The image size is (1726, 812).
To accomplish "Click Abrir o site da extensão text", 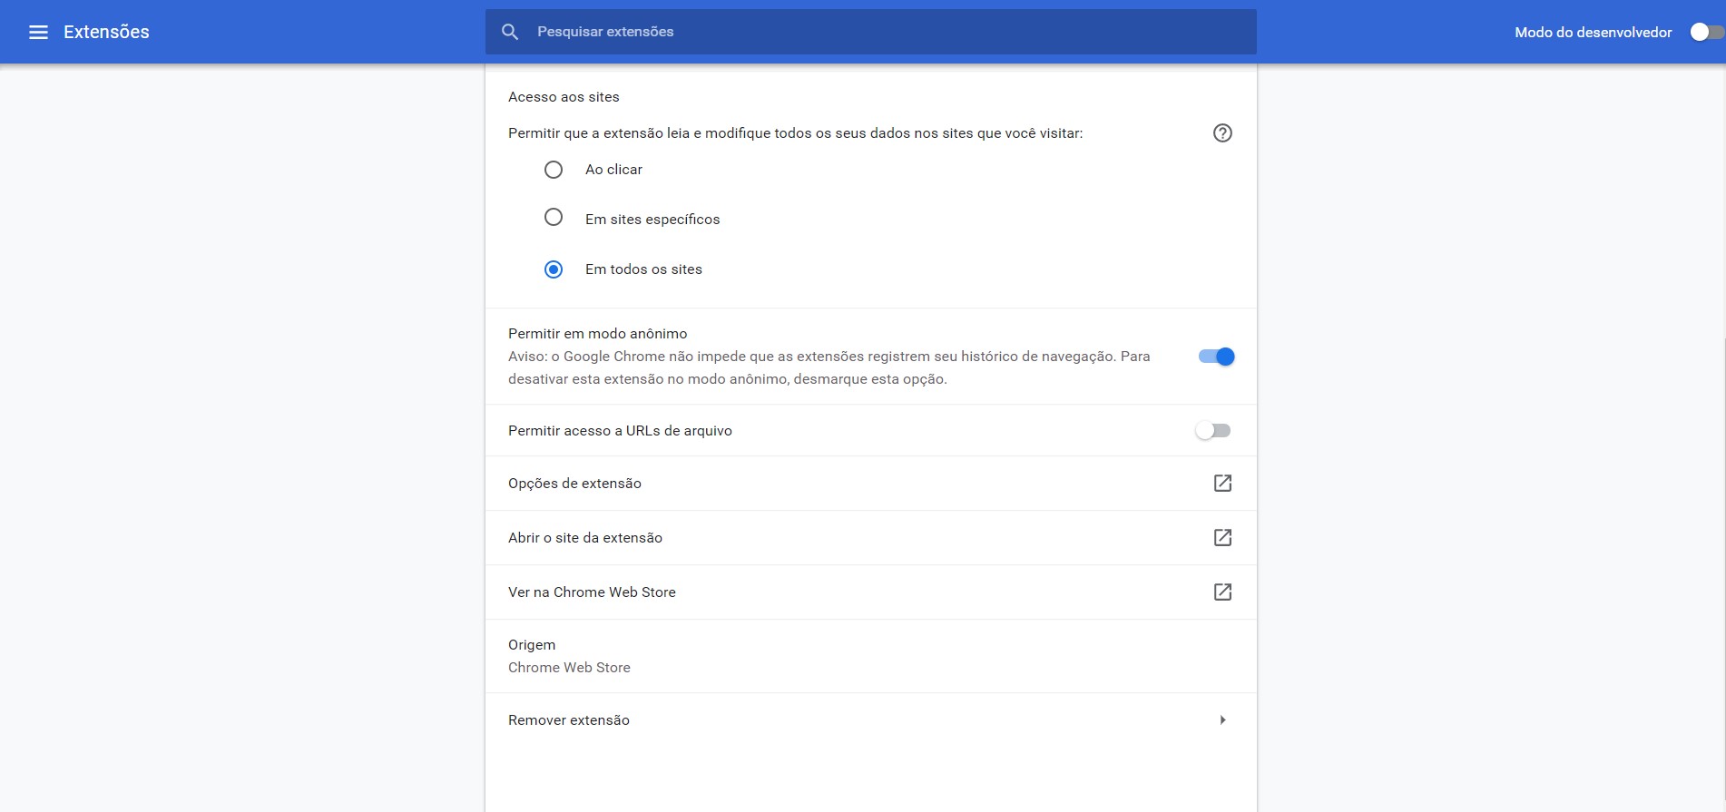I will pos(585,538).
